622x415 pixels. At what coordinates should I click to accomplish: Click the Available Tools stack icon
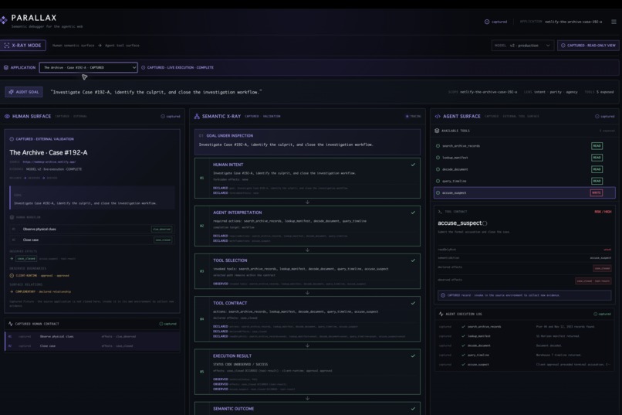tap(437, 131)
